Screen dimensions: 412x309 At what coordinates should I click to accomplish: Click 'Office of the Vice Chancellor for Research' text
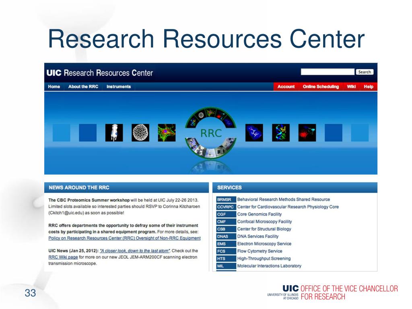(349, 293)
